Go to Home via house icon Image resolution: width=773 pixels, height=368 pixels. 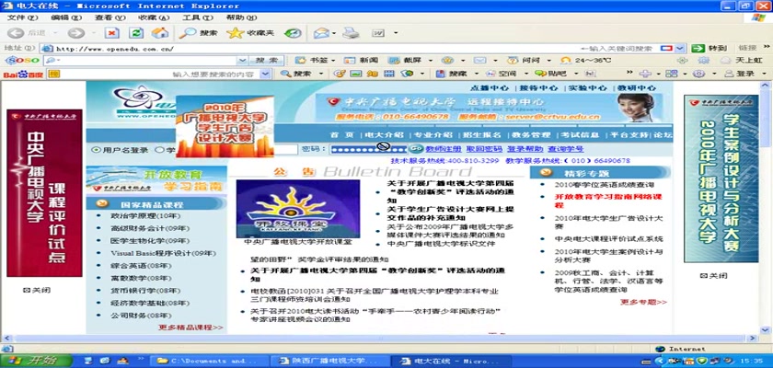coord(160,33)
